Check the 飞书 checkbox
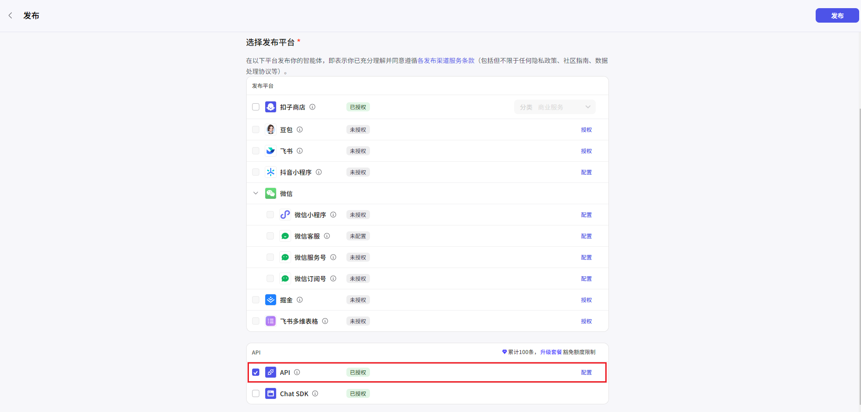861x412 pixels. pos(256,151)
